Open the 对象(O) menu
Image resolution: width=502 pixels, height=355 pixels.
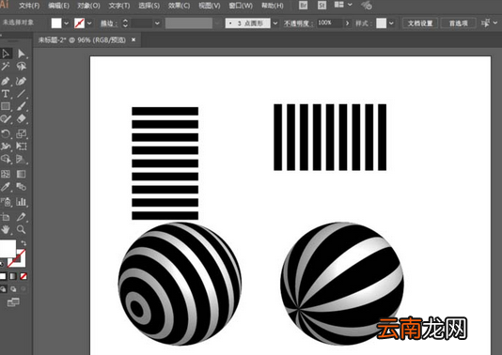[88, 6]
